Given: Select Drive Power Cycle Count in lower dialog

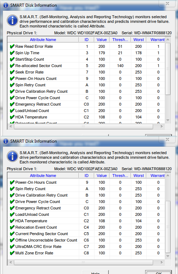Looking at the screenshot, I should click(x=37, y=202).
